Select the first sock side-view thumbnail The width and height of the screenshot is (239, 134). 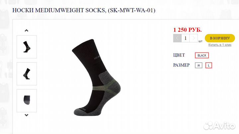click(x=27, y=47)
